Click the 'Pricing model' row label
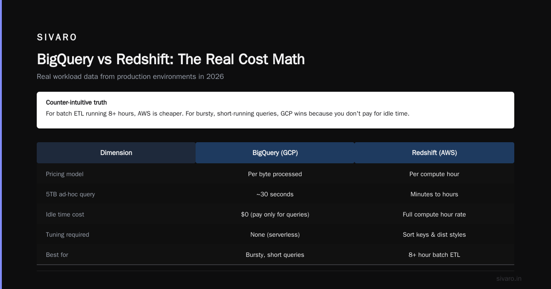This screenshot has width=551, height=289. click(x=65, y=174)
